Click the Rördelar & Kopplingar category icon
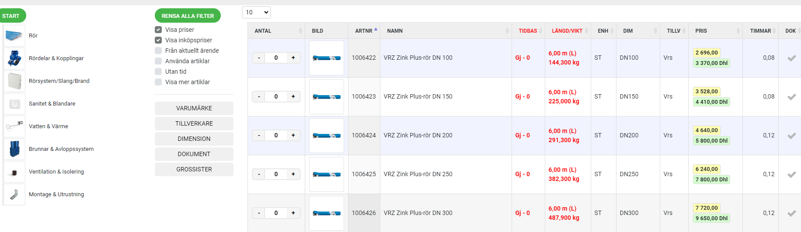The width and height of the screenshot is (801, 232). [14, 58]
